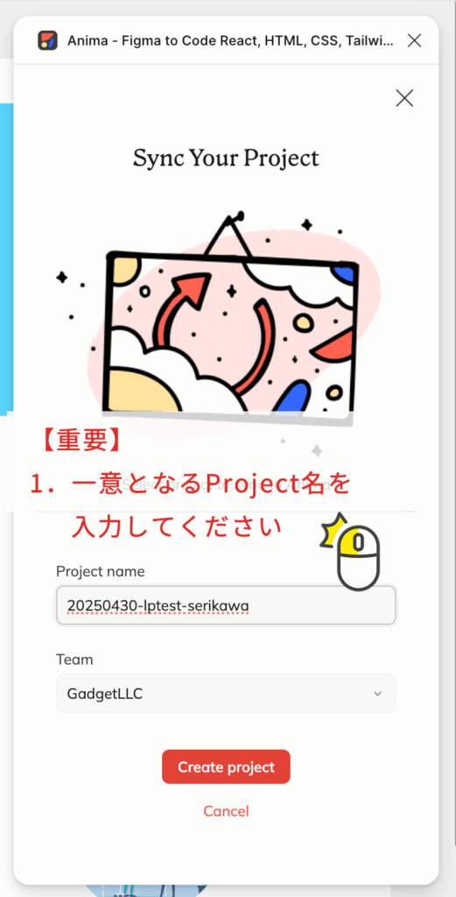The height and width of the screenshot is (897, 456).
Task: Click the Sync Your Project heading
Action: pos(226,158)
